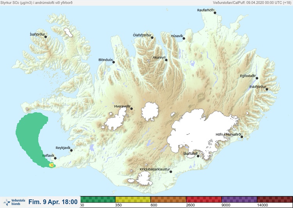
Task: Click the Keflavík marker dot
Action: pyautogui.click(x=55, y=158)
